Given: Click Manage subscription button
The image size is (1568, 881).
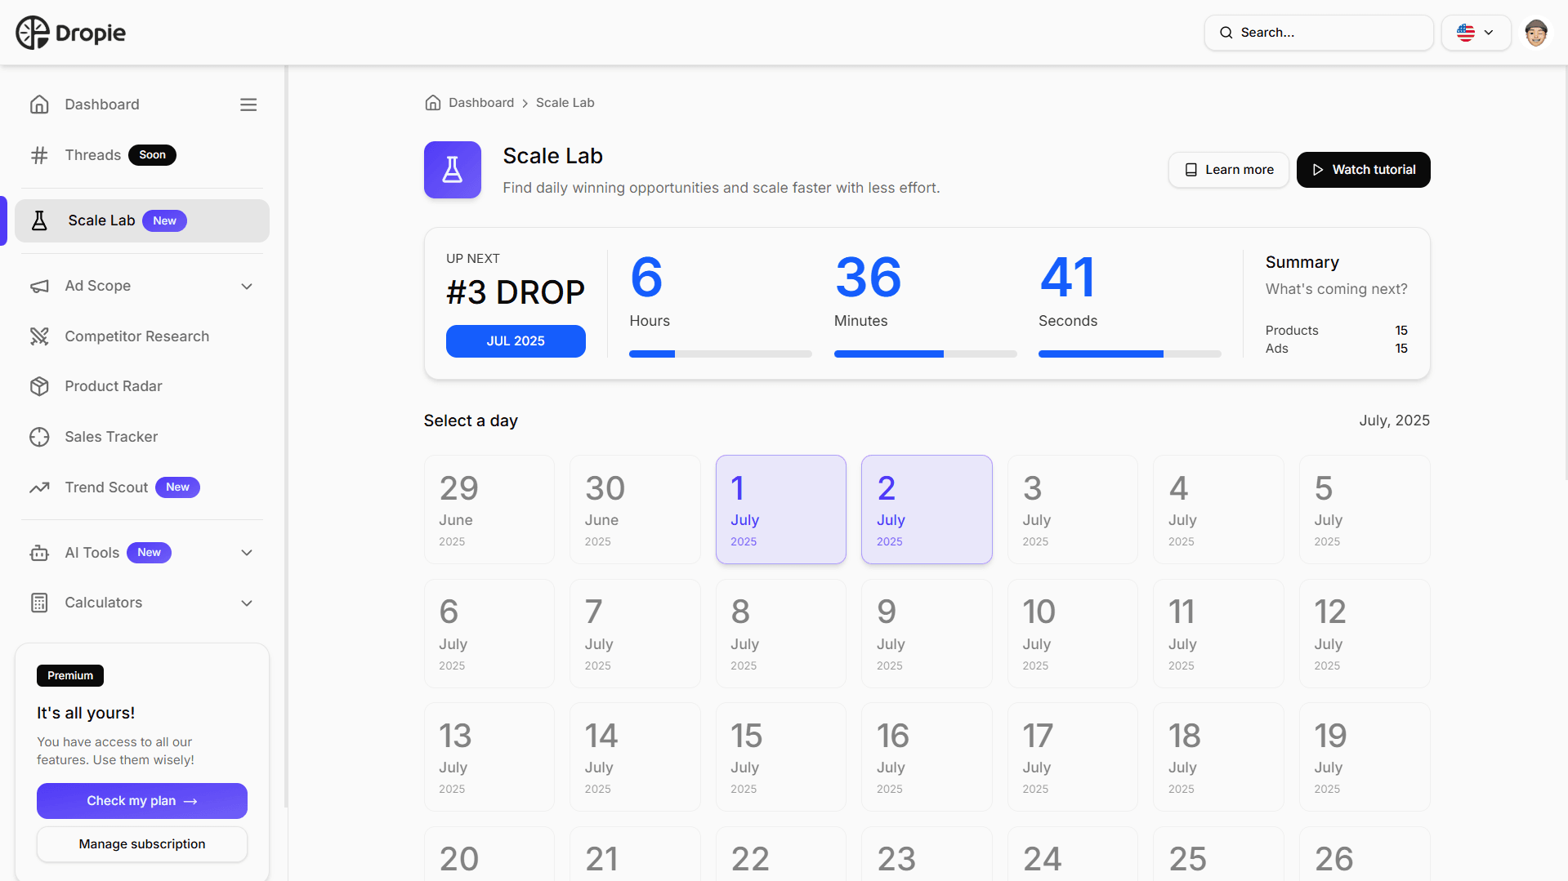Looking at the screenshot, I should (142, 844).
